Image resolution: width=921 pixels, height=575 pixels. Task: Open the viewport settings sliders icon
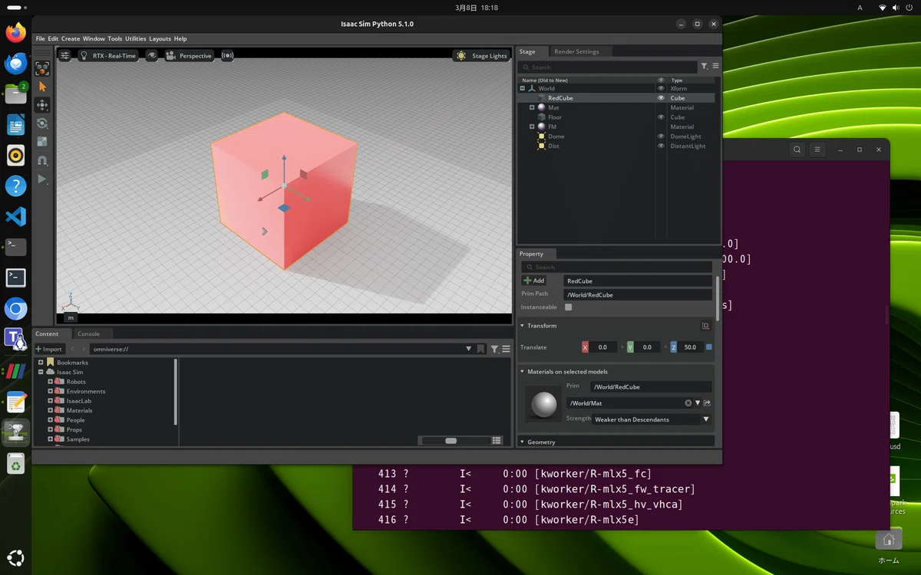65,56
